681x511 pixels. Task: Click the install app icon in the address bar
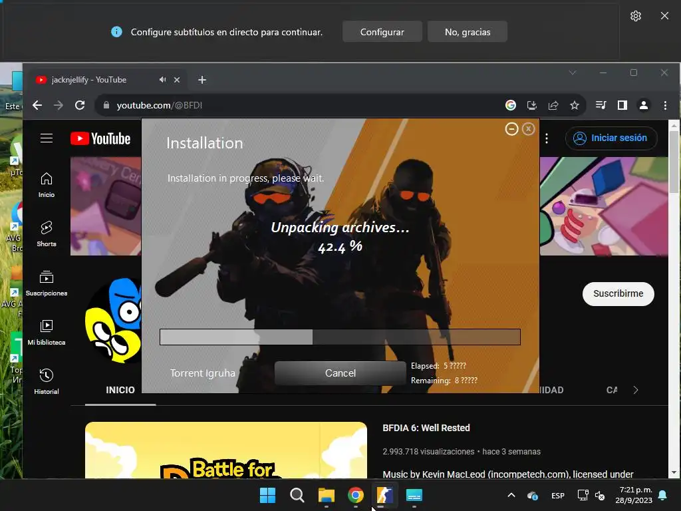click(531, 105)
